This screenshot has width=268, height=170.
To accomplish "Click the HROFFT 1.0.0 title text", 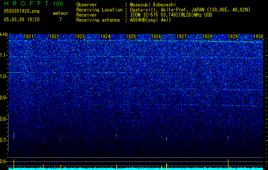I will tap(34, 3).
